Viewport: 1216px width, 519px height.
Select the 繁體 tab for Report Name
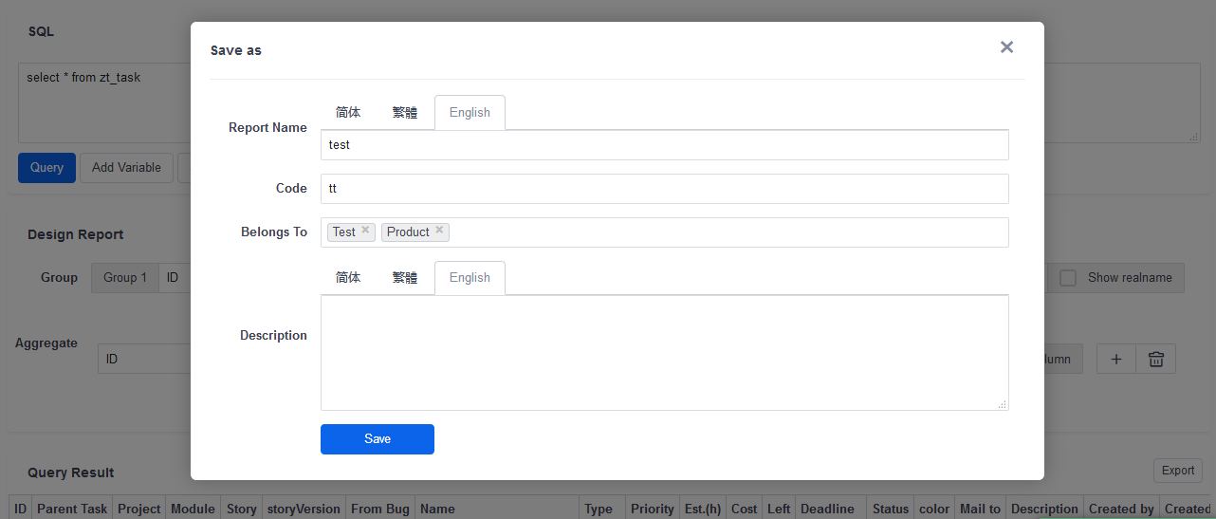[405, 112]
